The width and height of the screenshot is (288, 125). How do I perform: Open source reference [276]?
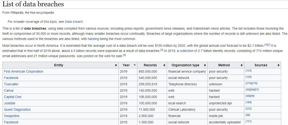point(254,83)
